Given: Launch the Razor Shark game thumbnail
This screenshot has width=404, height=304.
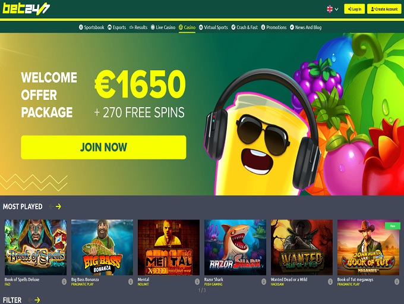Looking at the screenshot, I should 235,247.
